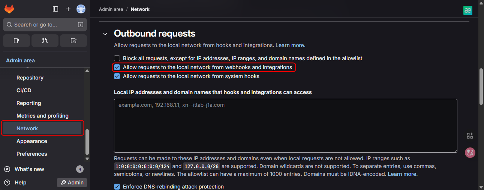
Task: Click the local IP allowlist text area
Action: (x=285, y=126)
